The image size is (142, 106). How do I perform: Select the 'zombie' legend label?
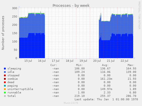[x=13, y=79]
